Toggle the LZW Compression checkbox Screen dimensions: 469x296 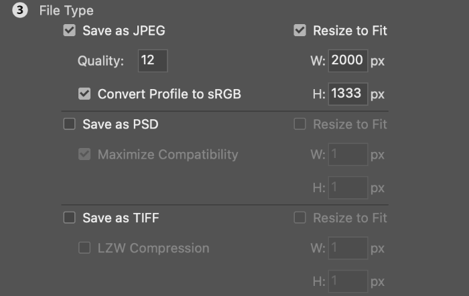point(84,248)
